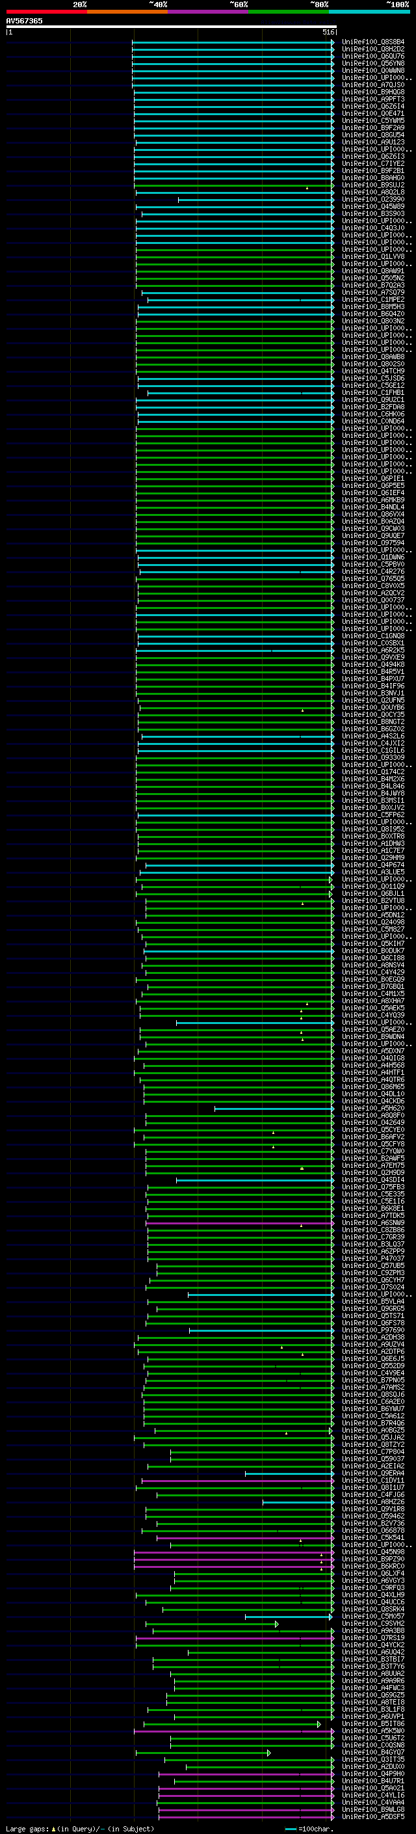
Task: Open the UniRef100_Q3IT35 entry
Action: pos(373,1759)
